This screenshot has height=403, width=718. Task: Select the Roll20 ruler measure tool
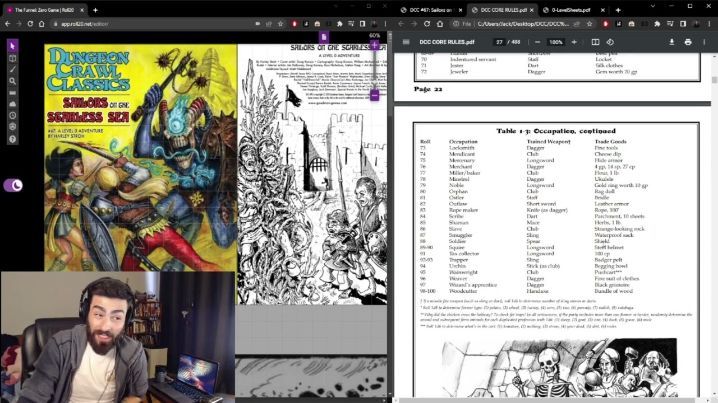(x=12, y=92)
